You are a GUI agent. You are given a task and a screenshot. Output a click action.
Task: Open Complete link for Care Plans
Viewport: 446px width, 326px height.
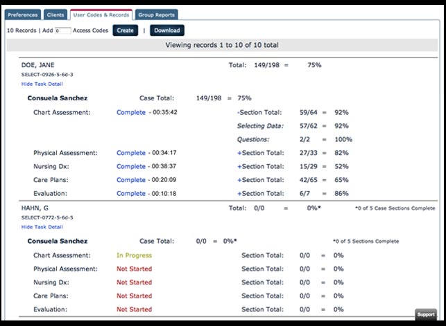(x=130, y=180)
